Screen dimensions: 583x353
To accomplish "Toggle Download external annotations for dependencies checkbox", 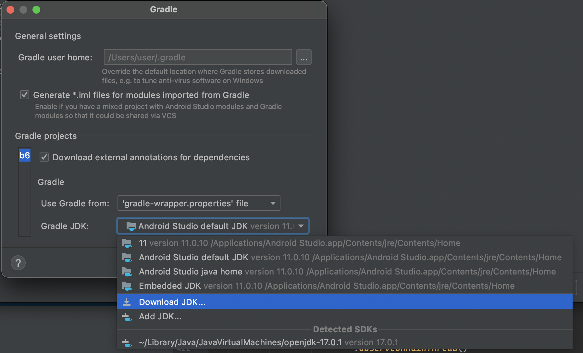I will point(44,157).
